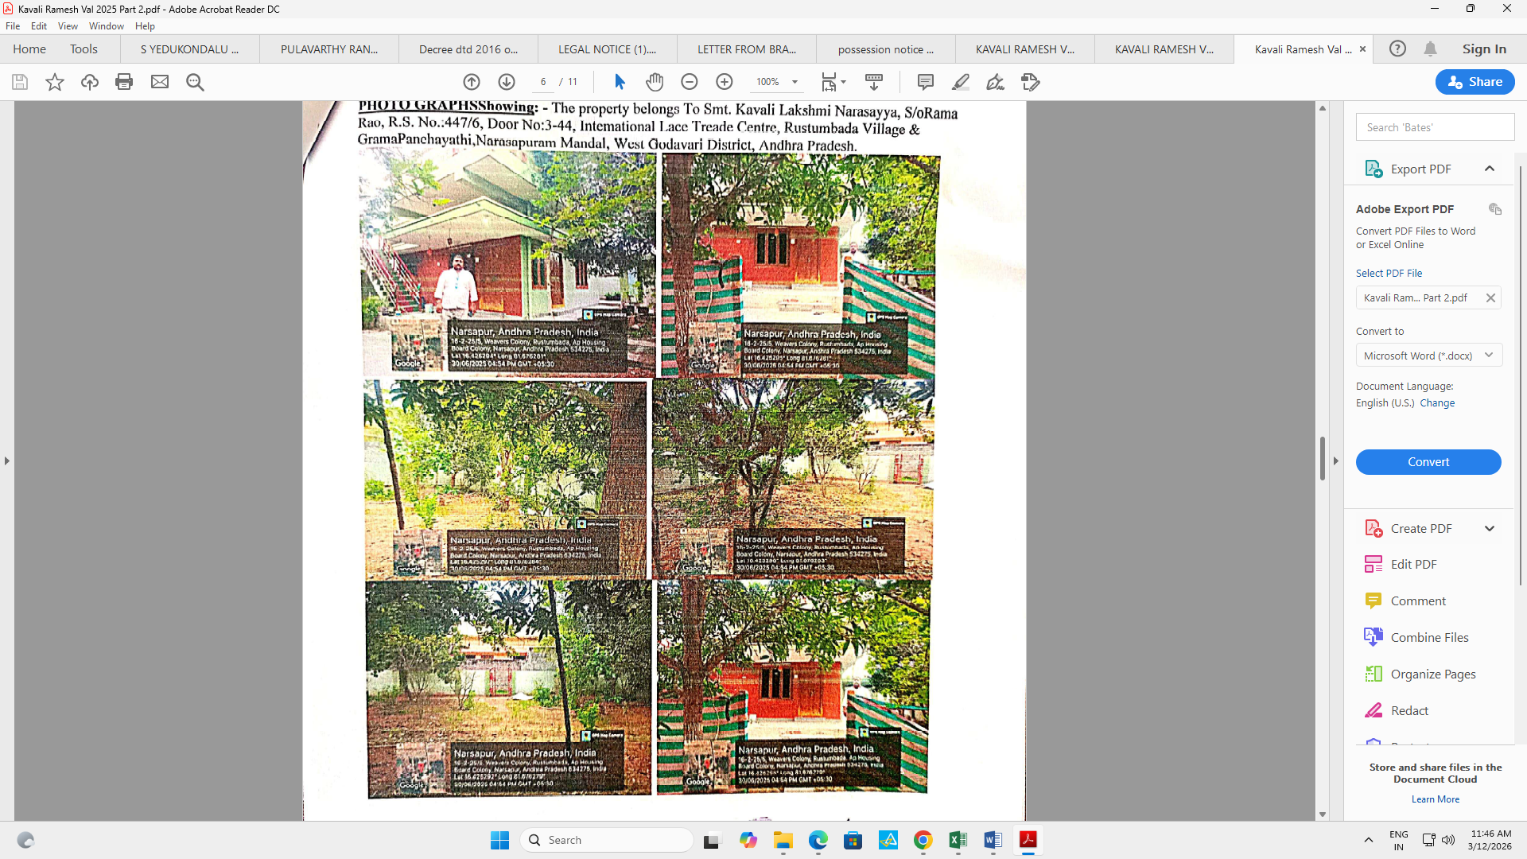Click the Search 'Bates' tools field
Screen dimensions: 1527x859
(x=1435, y=127)
